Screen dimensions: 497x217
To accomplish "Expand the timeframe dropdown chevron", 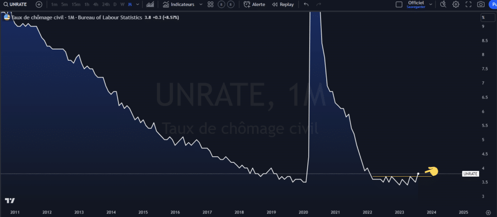I will [x=138, y=4].
